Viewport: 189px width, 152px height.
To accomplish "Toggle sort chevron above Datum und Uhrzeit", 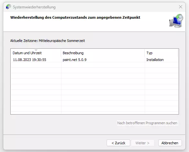I will pos(36,50).
